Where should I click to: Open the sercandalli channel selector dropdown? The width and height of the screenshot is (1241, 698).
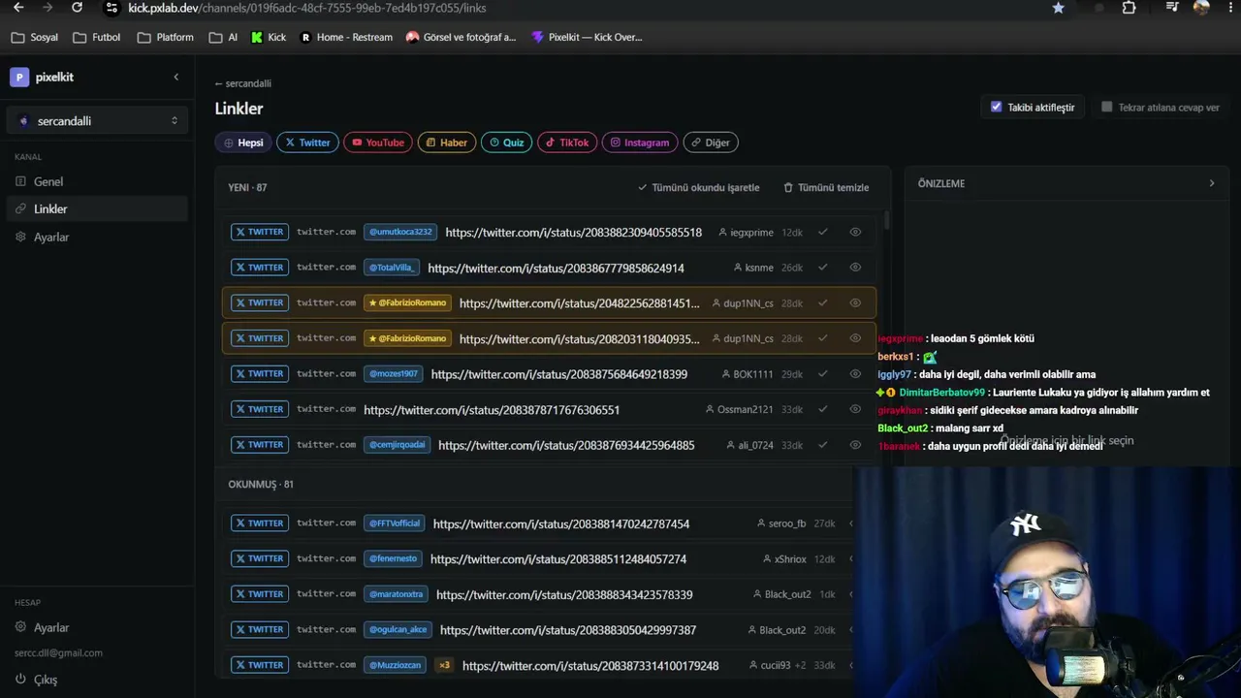coord(97,121)
